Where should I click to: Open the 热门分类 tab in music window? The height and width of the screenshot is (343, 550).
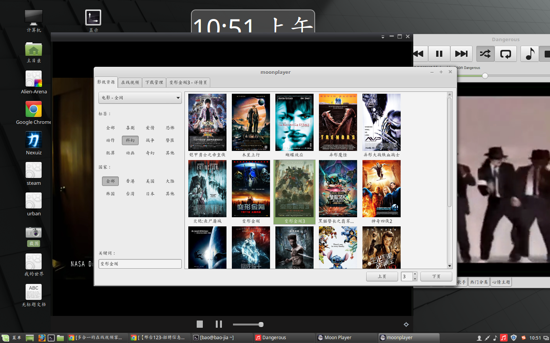[479, 282]
